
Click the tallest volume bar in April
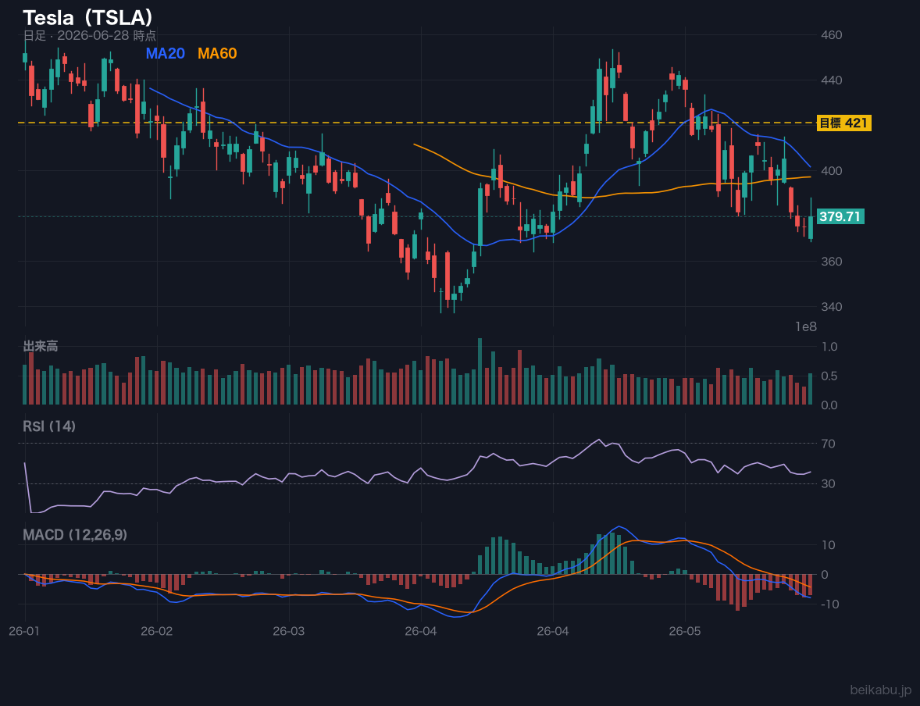(x=480, y=372)
